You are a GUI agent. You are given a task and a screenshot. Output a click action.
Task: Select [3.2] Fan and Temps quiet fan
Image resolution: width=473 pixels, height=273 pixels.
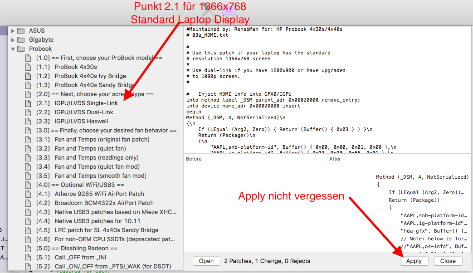tap(95, 148)
